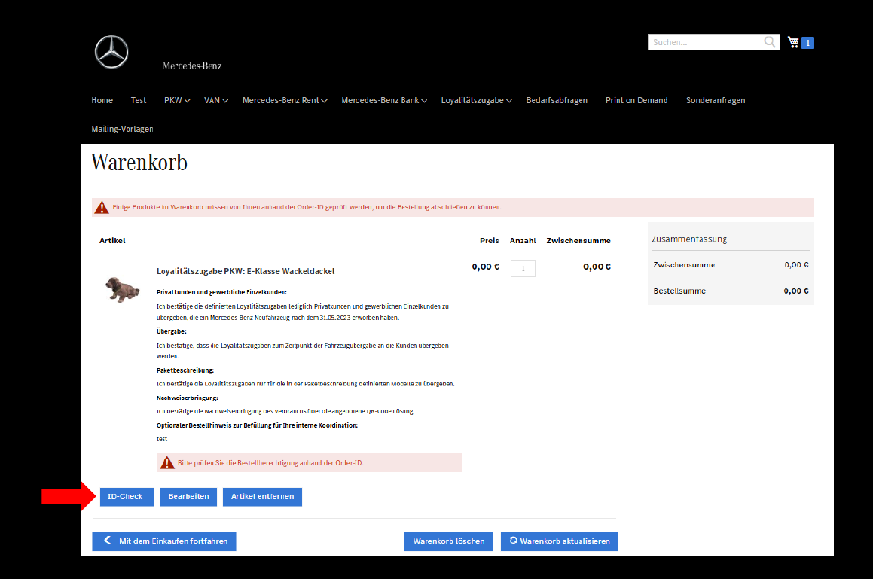This screenshot has width=873, height=579.
Task: Expand the Mercedes-Benz Rent menu
Action: click(x=285, y=100)
